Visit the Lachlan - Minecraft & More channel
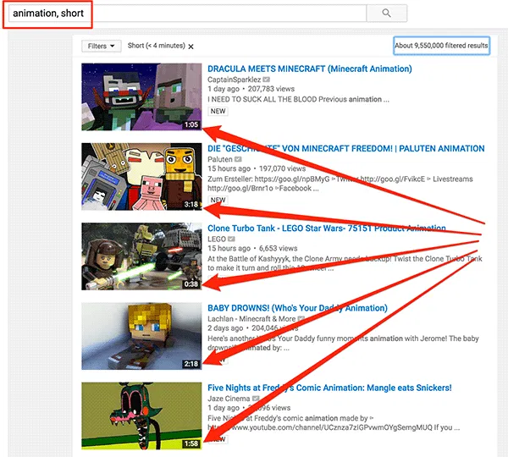This screenshot has width=508, height=457. click(x=251, y=319)
